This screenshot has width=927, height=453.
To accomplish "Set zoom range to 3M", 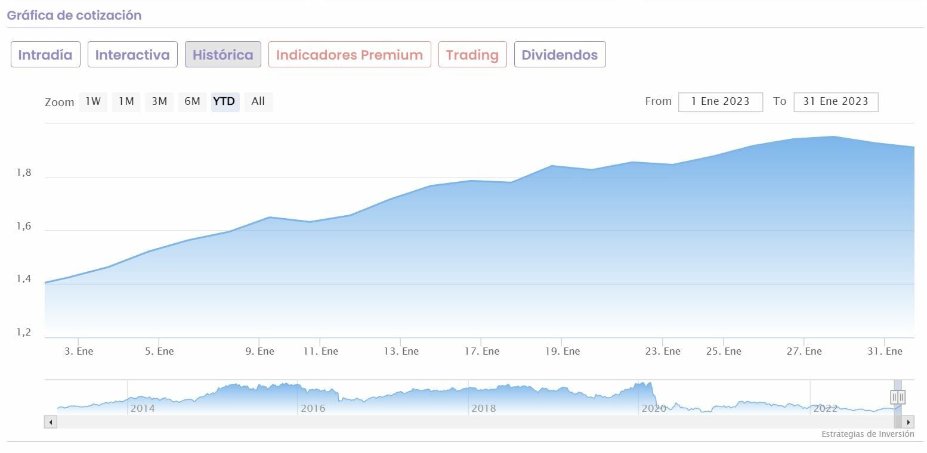I will pyautogui.click(x=159, y=101).
